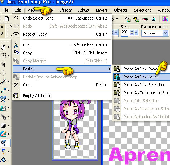This screenshot has height=165, width=170.
Task: Open the Selections menu
Action: coord(143,10)
